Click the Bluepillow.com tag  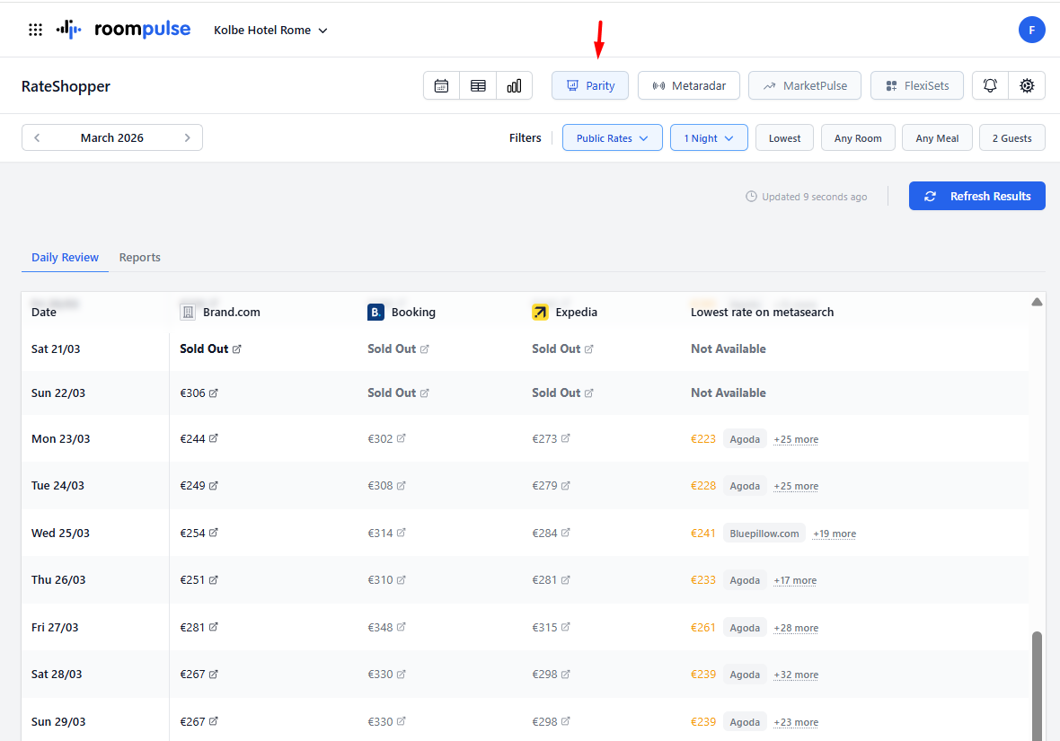click(x=764, y=534)
